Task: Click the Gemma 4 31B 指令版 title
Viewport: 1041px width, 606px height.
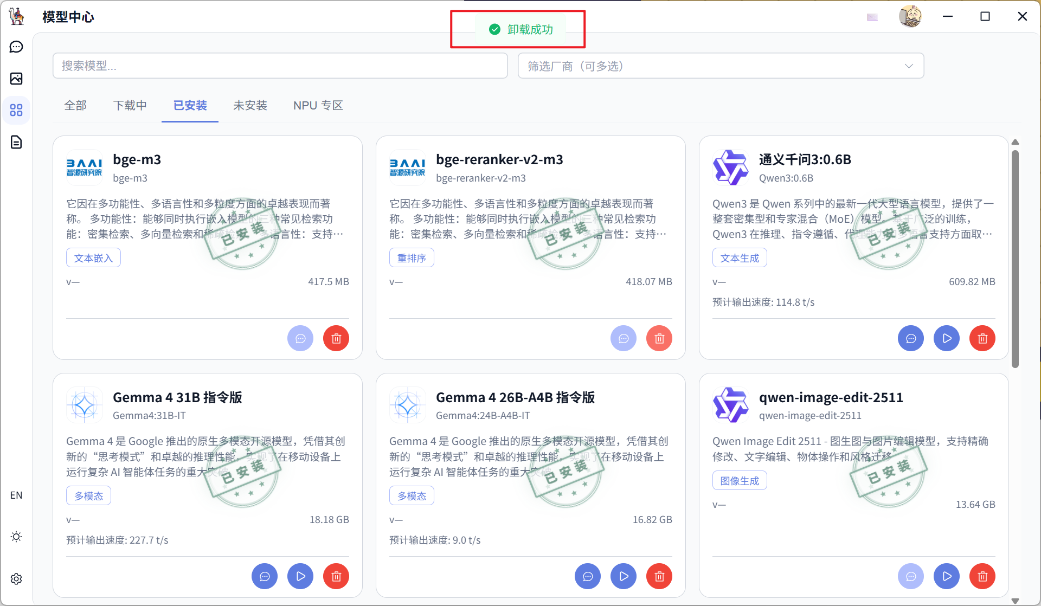Action: [x=177, y=397]
